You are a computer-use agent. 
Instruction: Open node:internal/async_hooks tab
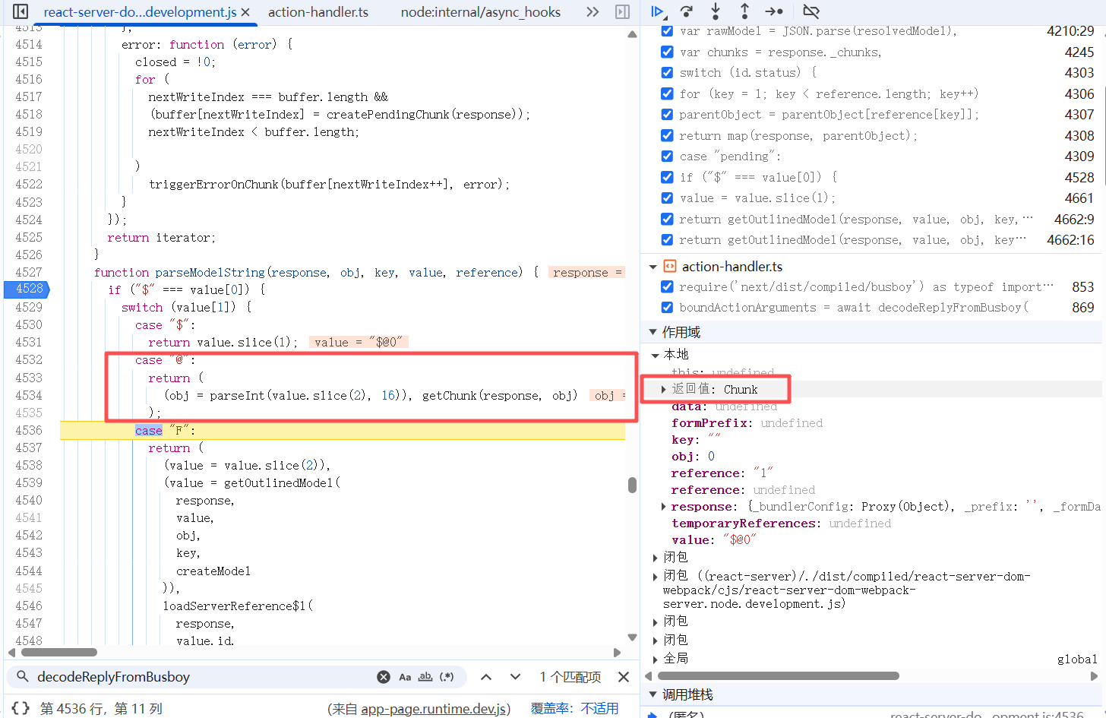[x=480, y=12]
